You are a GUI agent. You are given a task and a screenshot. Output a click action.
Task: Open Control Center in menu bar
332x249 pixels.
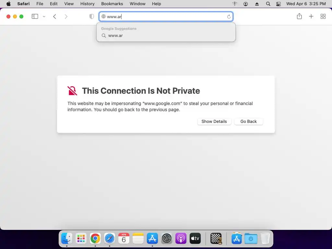point(279,4)
